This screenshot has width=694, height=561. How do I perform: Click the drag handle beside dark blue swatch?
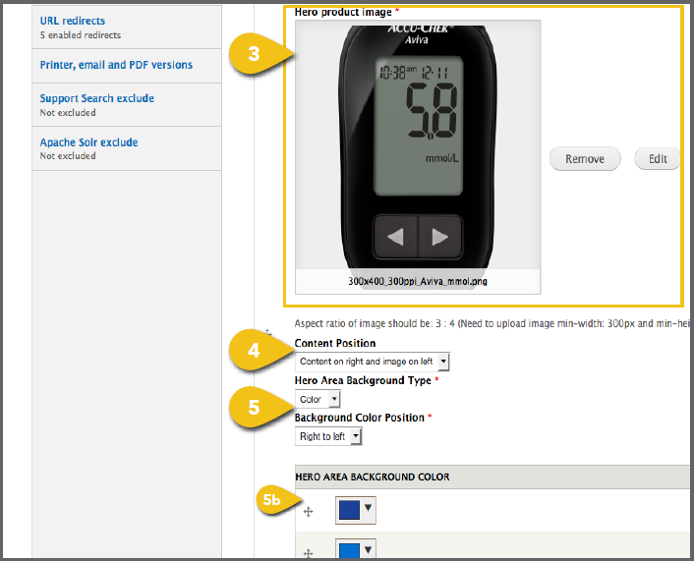click(x=308, y=512)
